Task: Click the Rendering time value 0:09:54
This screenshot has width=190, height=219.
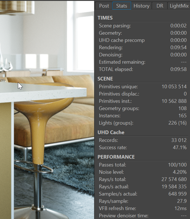Action: [x=178, y=47]
